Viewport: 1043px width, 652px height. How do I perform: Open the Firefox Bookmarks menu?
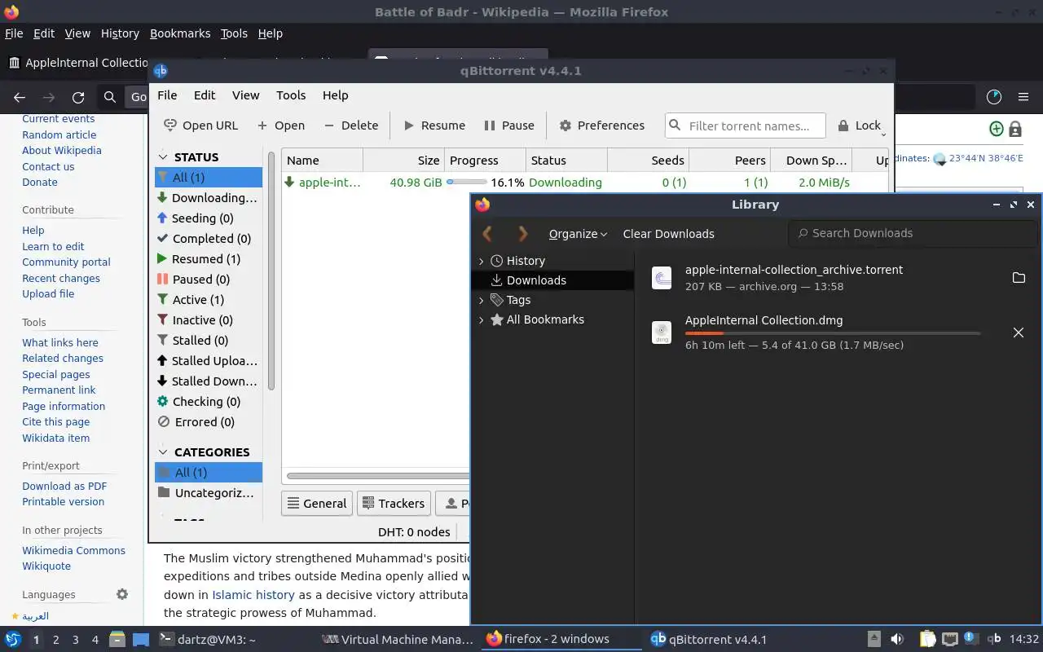coord(180,33)
